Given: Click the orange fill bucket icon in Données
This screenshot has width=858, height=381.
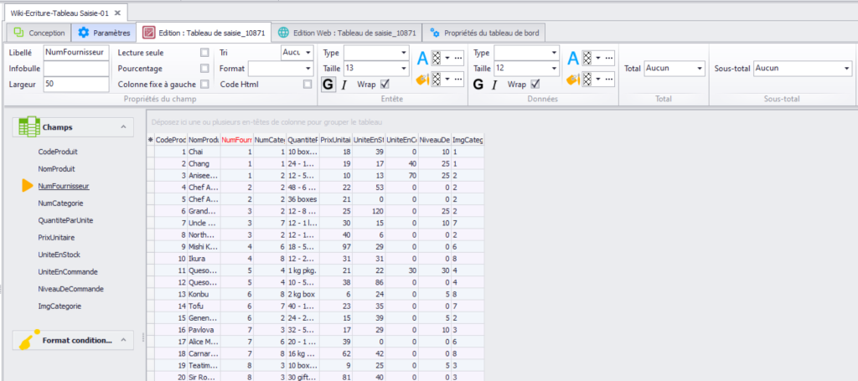Looking at the screenshot, I should tap(573, 80).
